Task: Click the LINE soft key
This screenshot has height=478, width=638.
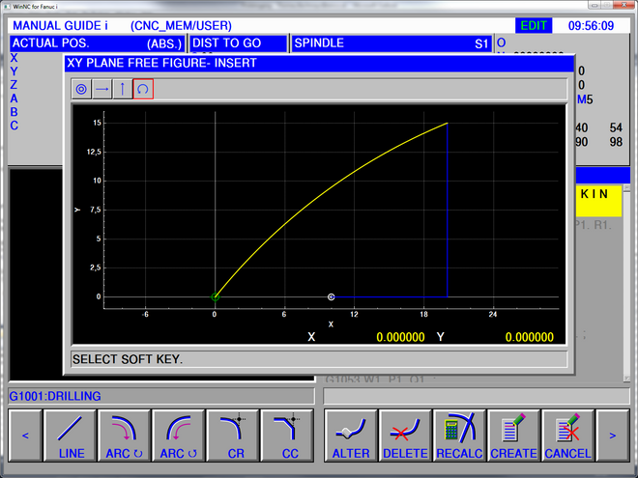Action: pyautogui.click(x=72, y=436)
